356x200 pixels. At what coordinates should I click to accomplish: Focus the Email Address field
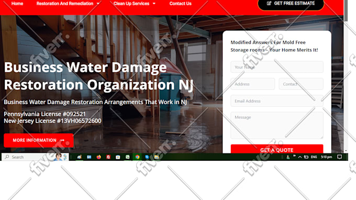[277, 101]
